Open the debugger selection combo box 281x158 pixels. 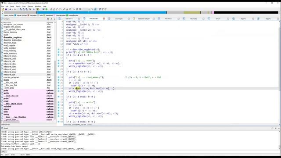click(x=86, y=9)
